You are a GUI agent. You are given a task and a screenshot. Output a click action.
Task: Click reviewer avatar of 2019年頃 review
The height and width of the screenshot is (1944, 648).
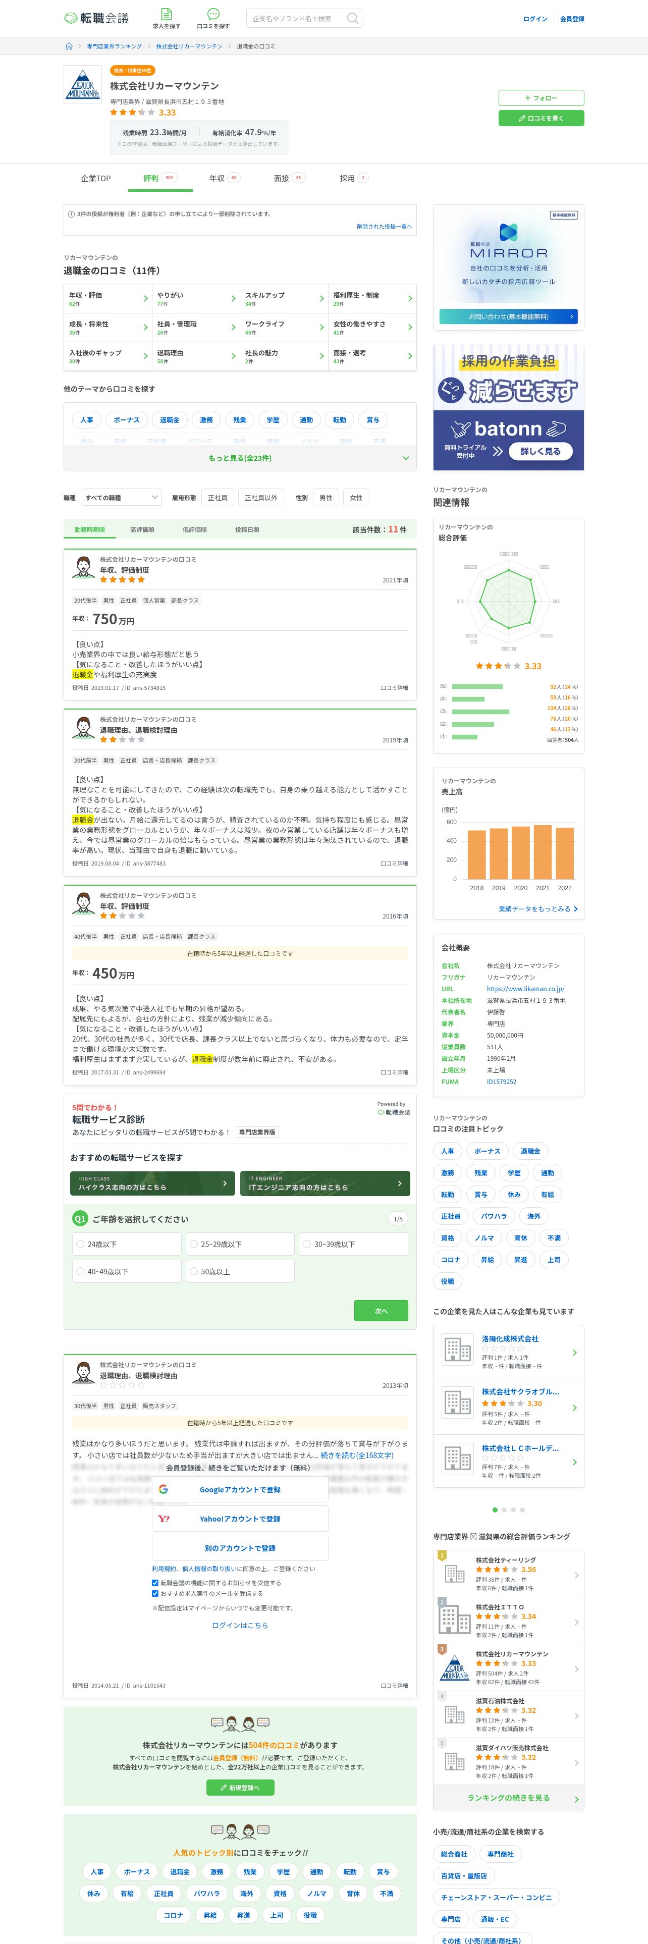click(84, 728)
